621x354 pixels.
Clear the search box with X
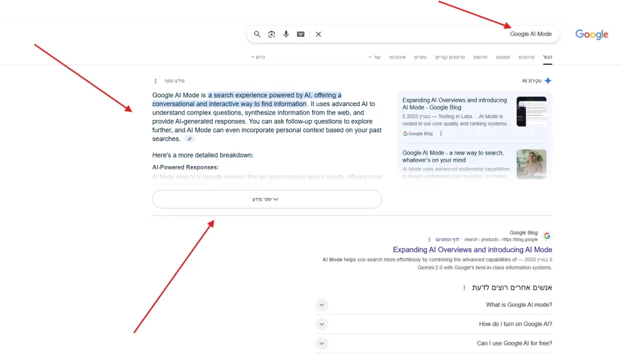[x=318, y=34]
